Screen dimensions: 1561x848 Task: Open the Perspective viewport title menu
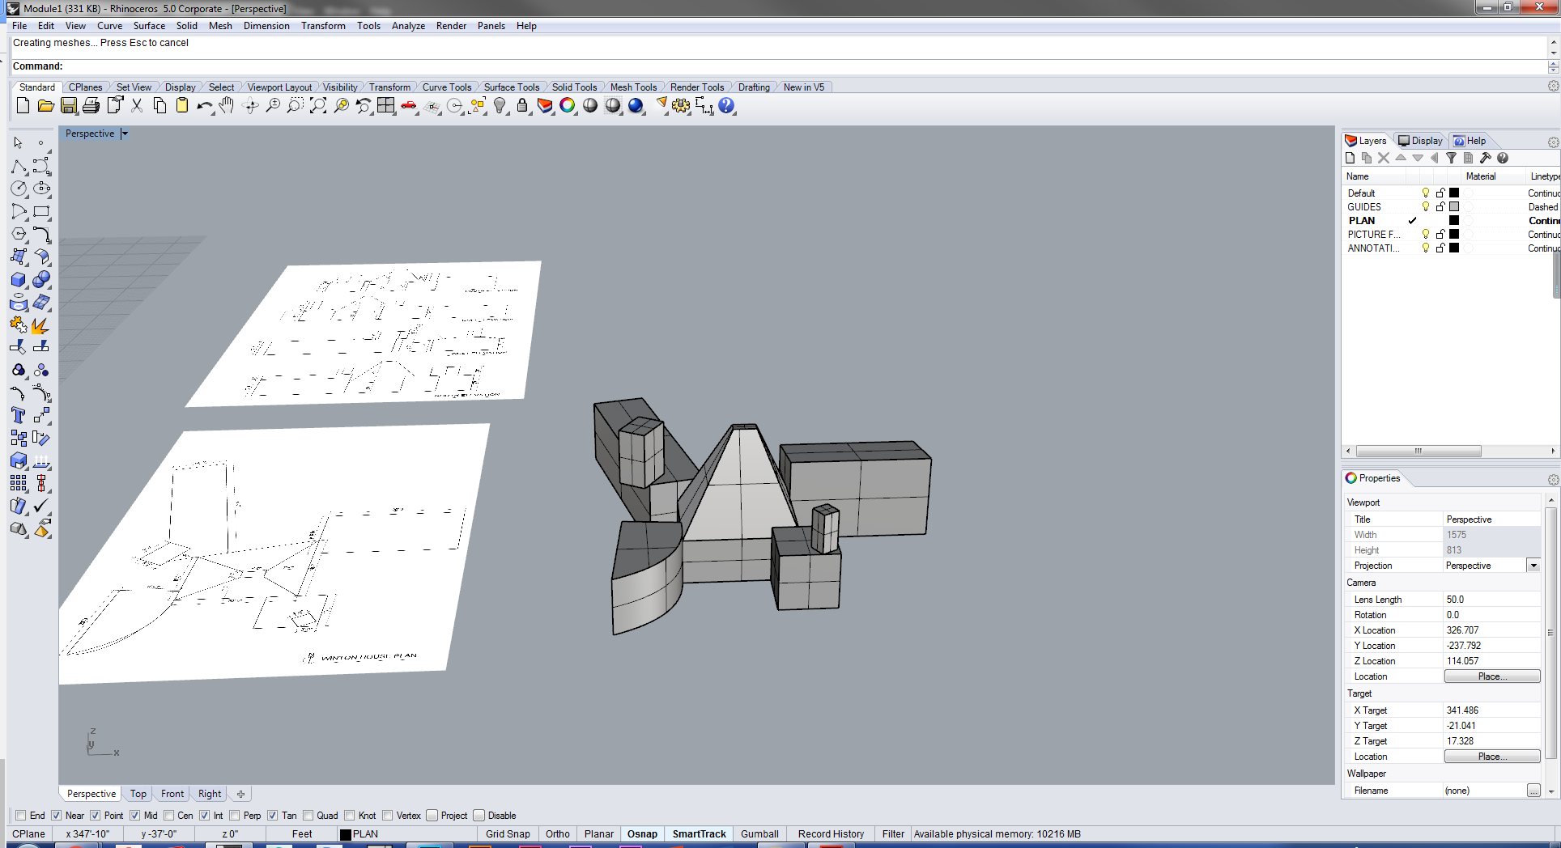125,134
